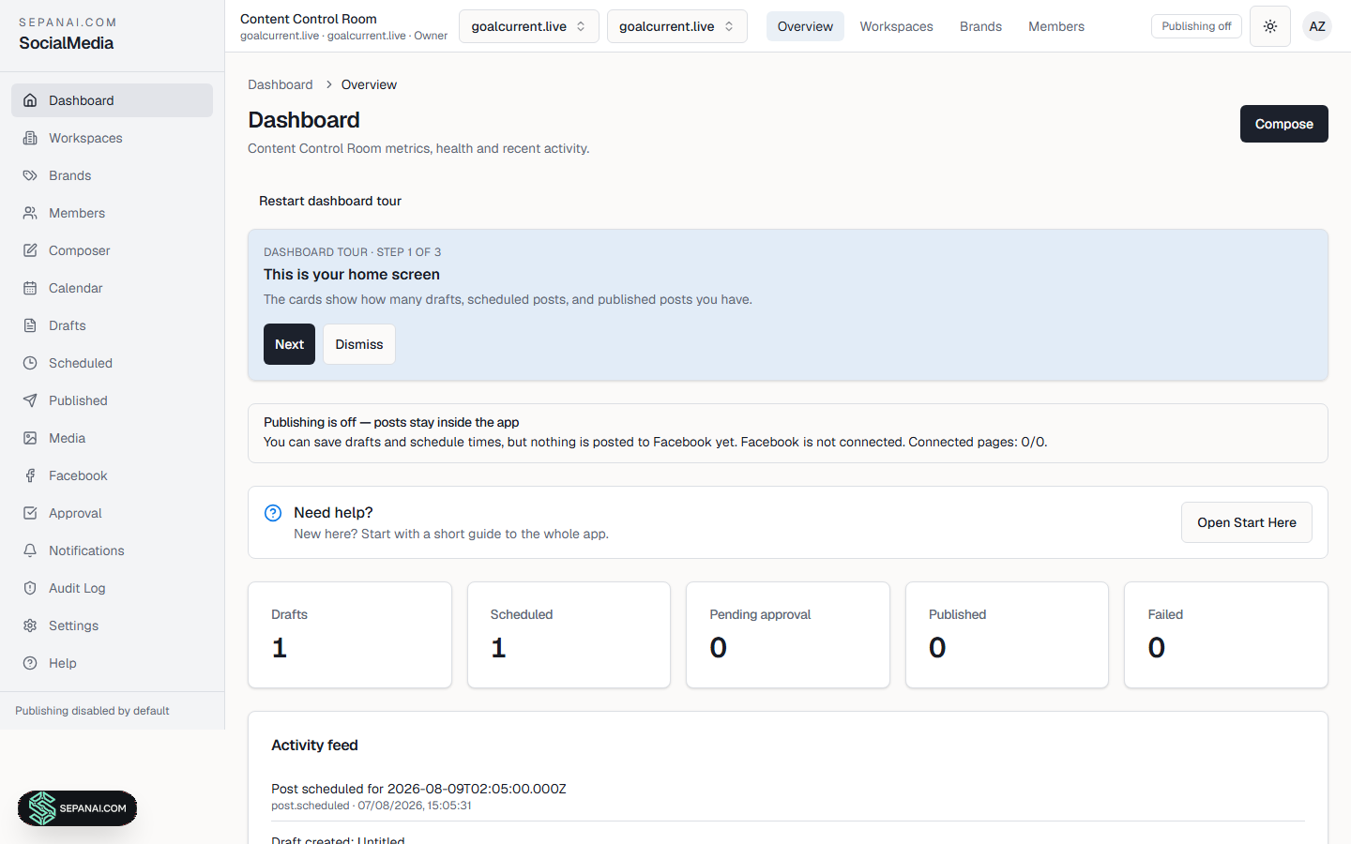The image size is (1351, 844).
Task: Click the Help question-mark icon in sidebar
Action: [30, 663]
